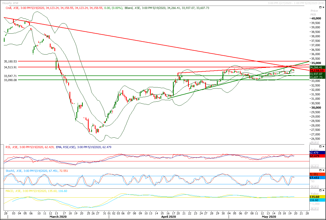326x220 pixels.
Task: Click Auto scale on main price axis
Action: [x=315, y=143]
